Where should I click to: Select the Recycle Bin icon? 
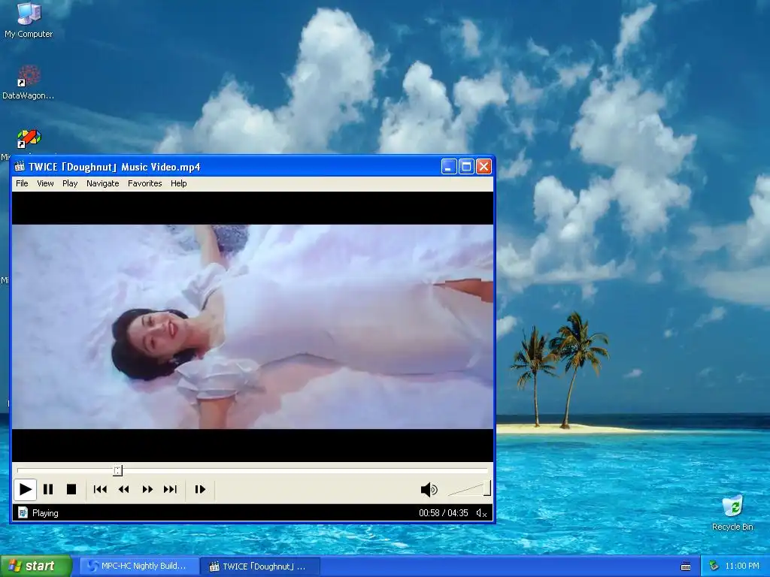732,513
